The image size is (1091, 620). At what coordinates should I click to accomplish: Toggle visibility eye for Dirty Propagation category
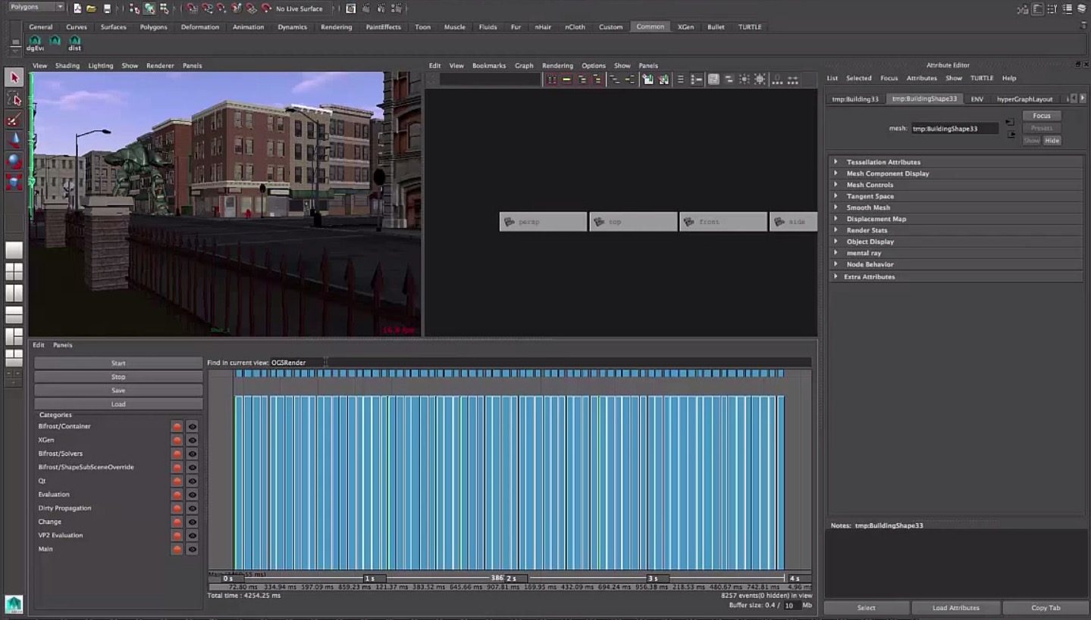point(193,508)
